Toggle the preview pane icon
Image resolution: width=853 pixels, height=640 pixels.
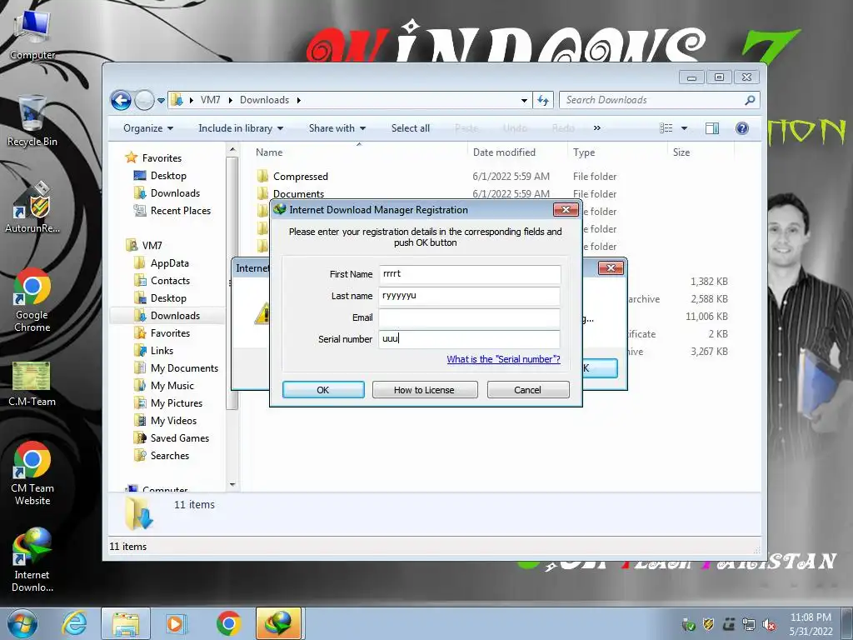tap(712, 128)
